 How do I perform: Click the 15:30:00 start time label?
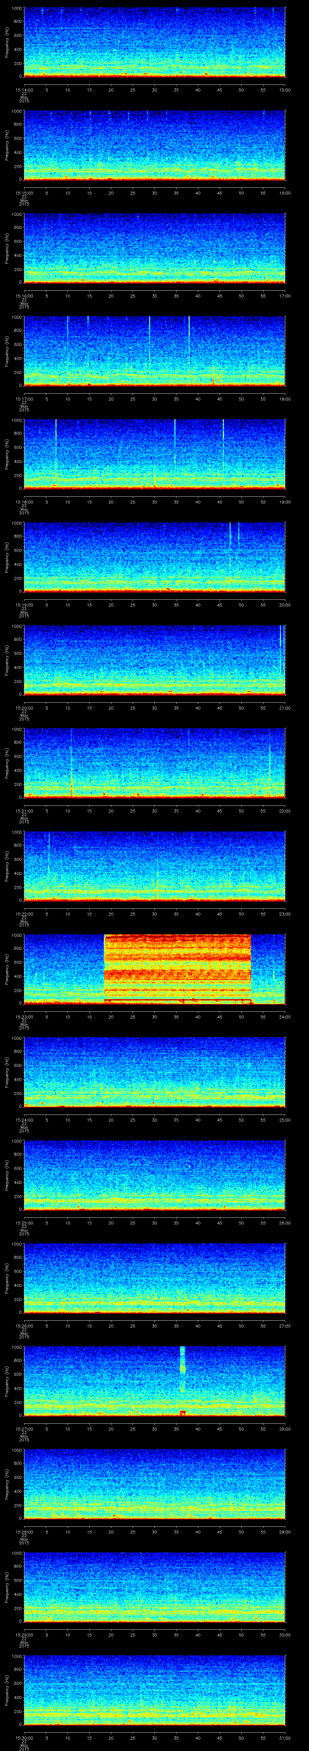(24, 1737)
